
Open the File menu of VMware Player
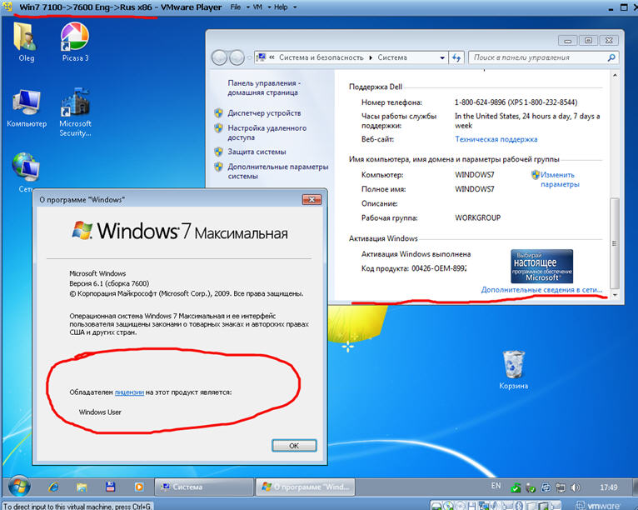tap(236, 7)
